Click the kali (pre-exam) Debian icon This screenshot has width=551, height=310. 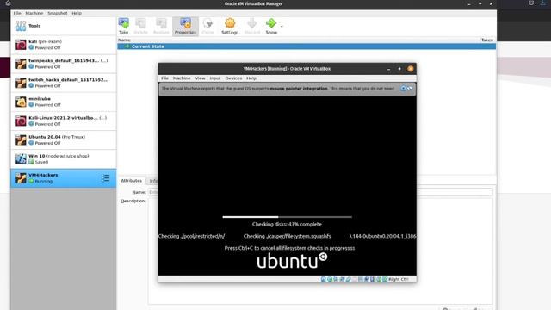tap(21, 45)
